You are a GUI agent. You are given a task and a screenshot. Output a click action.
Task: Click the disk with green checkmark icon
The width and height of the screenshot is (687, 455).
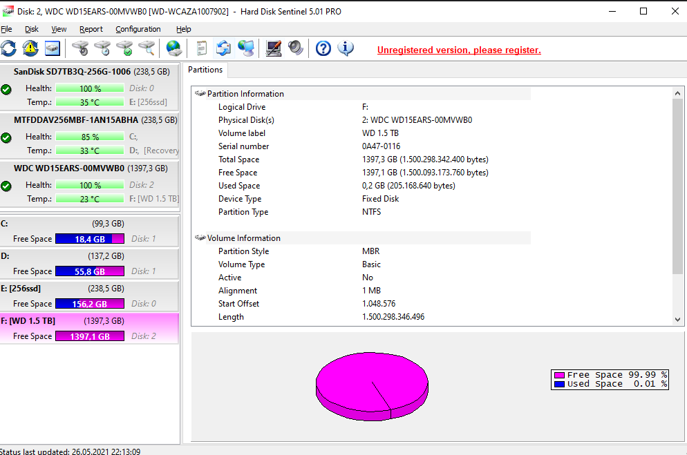(x=124, y=48)
